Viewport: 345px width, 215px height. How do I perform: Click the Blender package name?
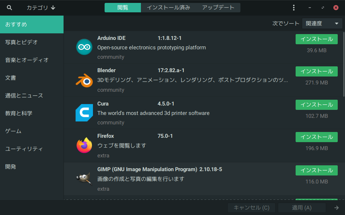click(106, 70)
